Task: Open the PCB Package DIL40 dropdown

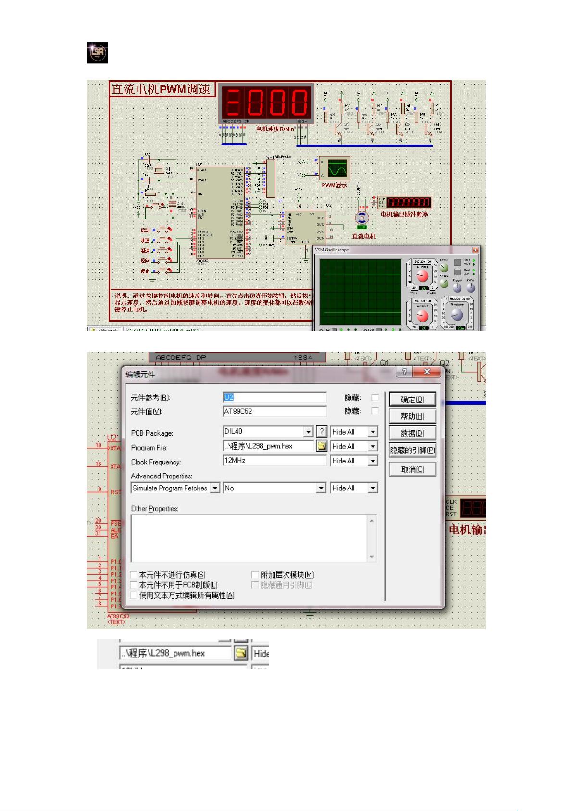Action: point(308,432)
